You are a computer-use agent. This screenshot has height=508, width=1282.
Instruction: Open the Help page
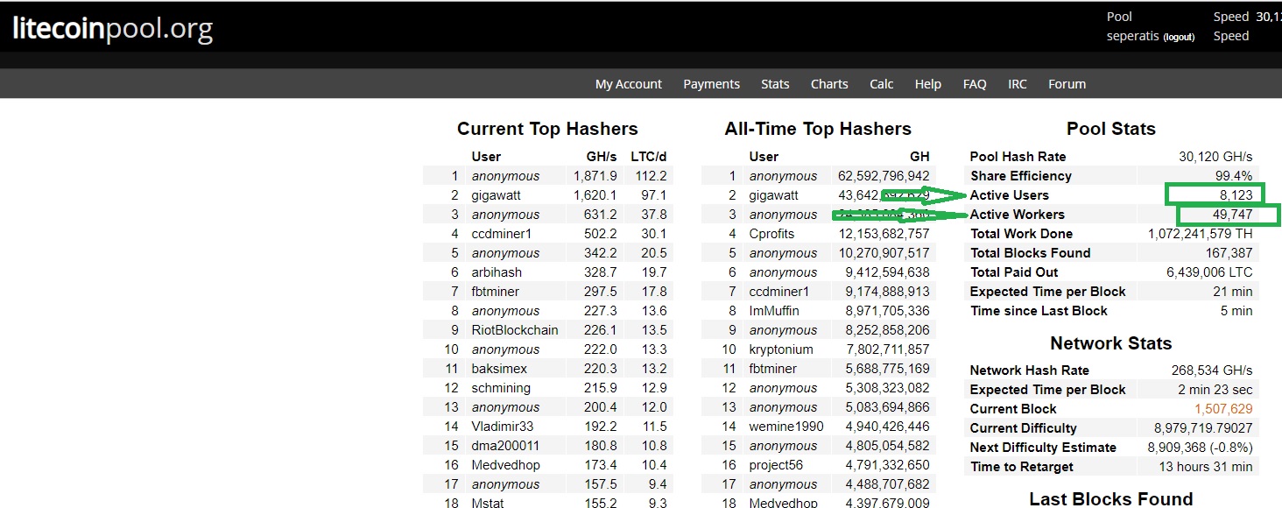click(x=927, y=83)
